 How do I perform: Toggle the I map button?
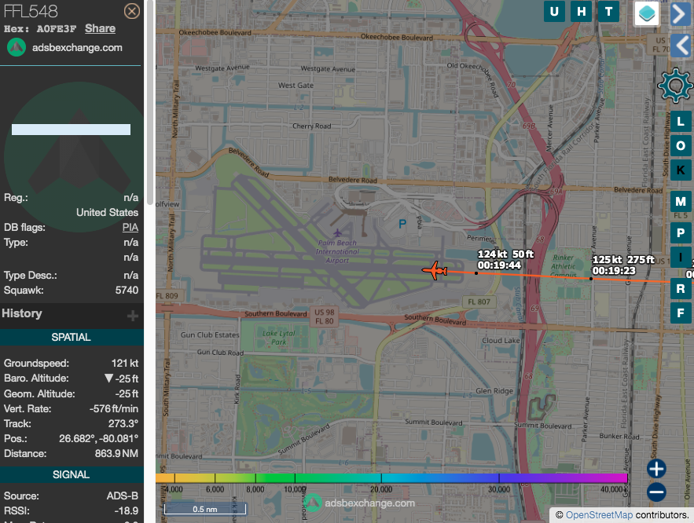[x=681, y=258]
